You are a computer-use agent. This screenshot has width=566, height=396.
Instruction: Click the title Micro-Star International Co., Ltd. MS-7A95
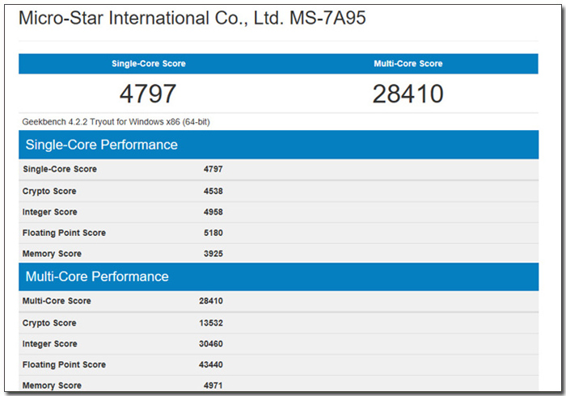pos(192,18)
